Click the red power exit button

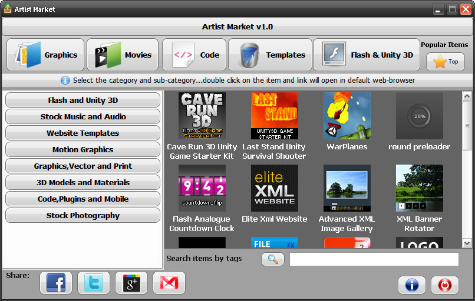(x=445, y=285)
